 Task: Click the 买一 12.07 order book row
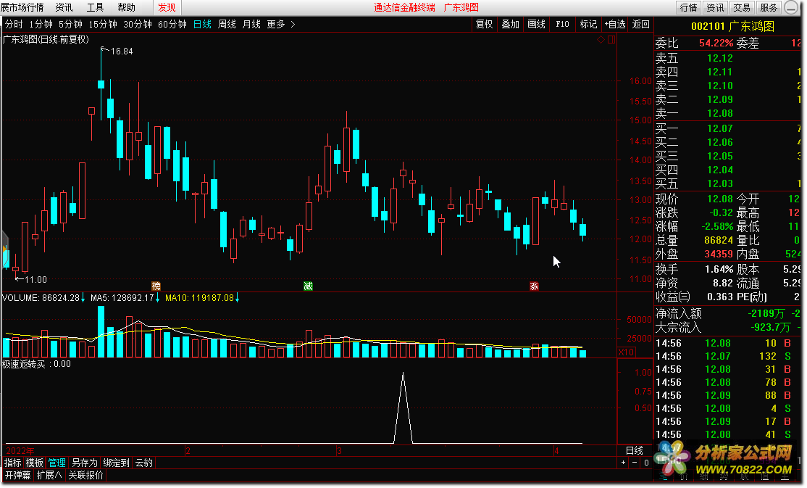click(x=728, y=128)
